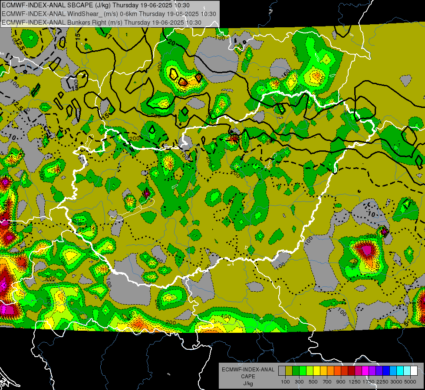425x390 pixels.
Task: Select the white legend swatch above 5000
Action: [x=414, y=371]
